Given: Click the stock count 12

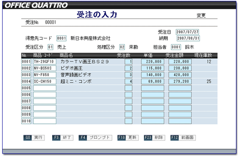Looking at the screenshot, I should tap(209, 62).
